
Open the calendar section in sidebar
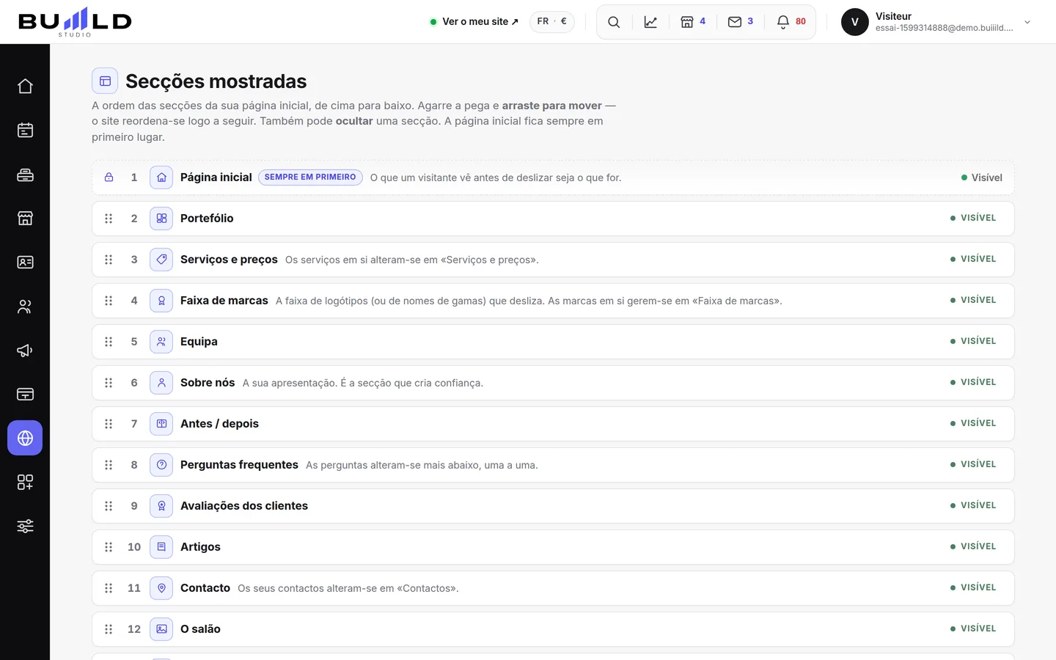(x=25, y=130)
